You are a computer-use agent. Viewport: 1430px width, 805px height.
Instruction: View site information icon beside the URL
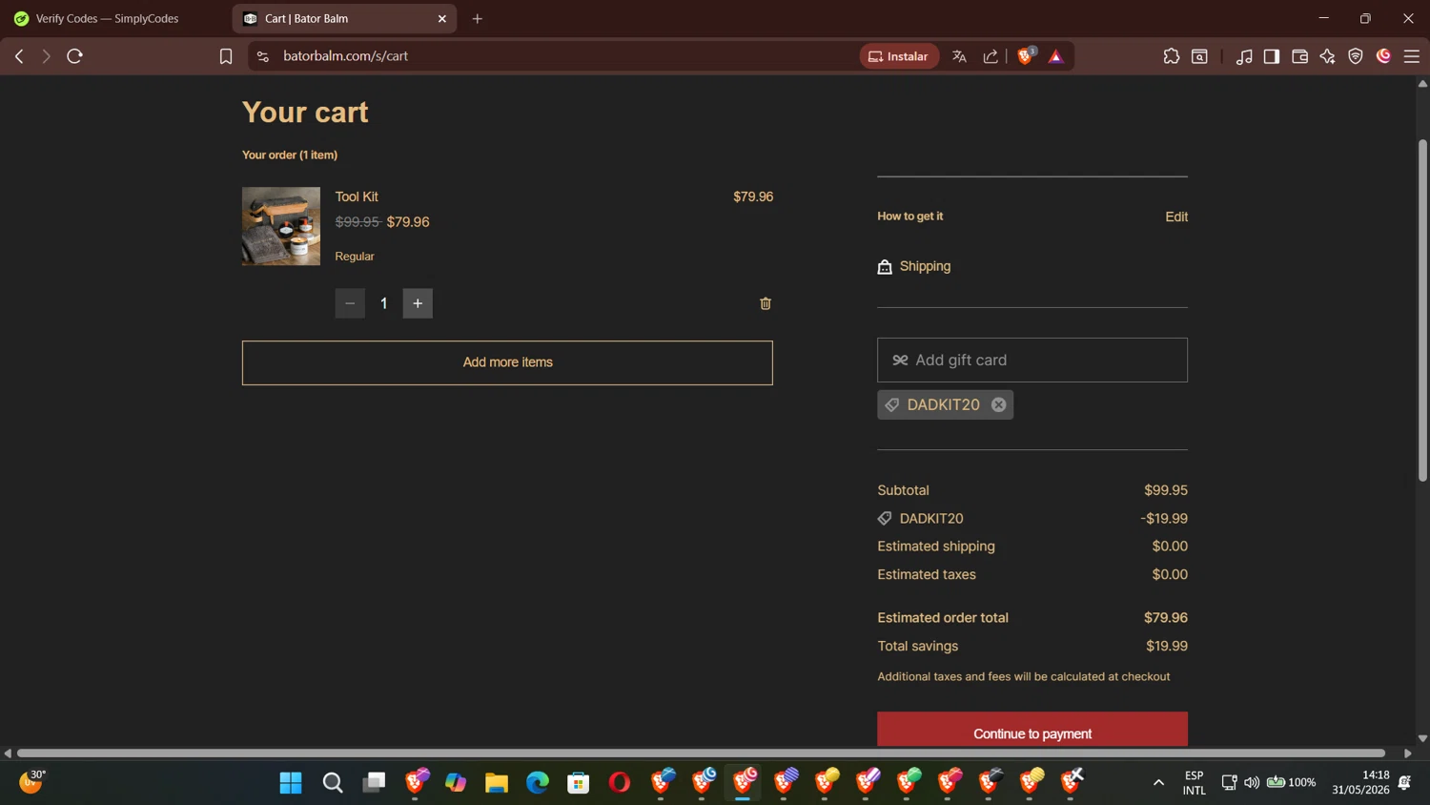[x=263, y=56]
